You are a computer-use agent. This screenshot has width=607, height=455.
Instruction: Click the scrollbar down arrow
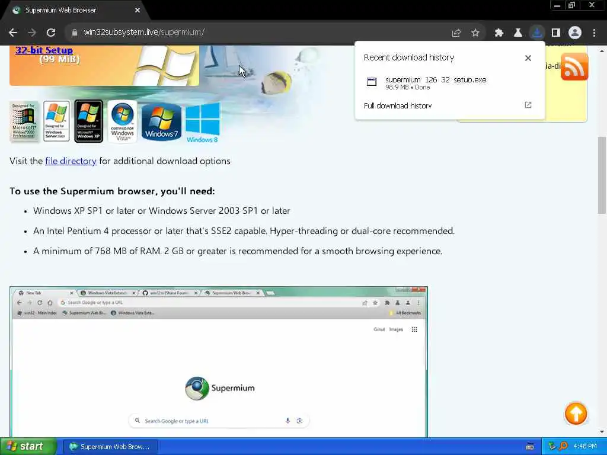point(602,432)
